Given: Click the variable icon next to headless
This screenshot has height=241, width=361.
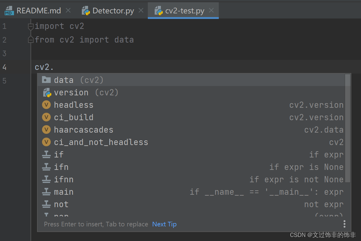Looking at the screenshot, I should pos(46,105).
